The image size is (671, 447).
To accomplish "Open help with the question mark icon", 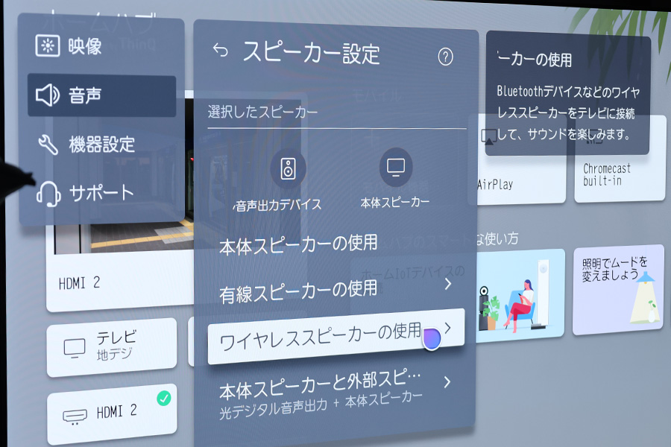I will point(446,57).
